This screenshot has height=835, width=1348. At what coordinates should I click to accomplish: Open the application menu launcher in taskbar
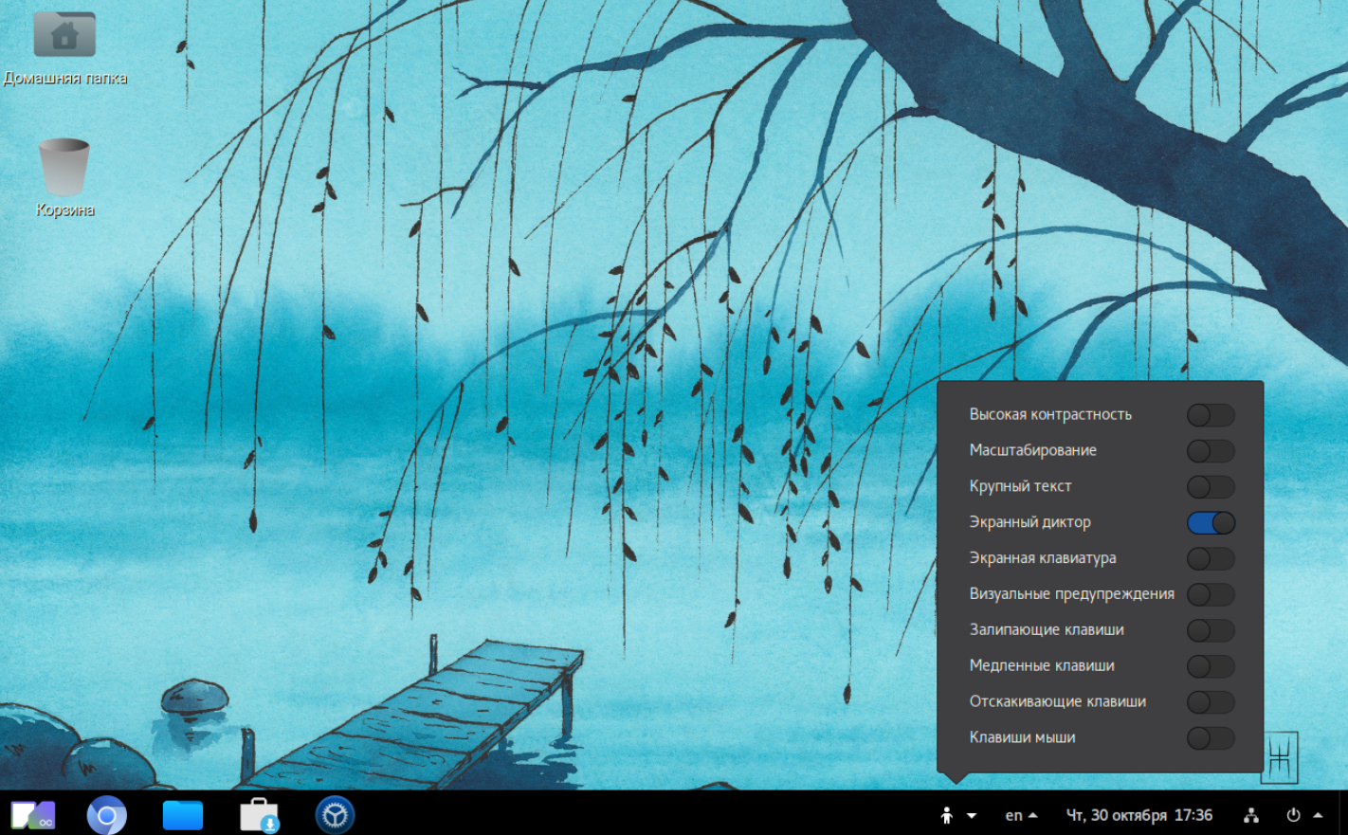click(x=32, y=815)
